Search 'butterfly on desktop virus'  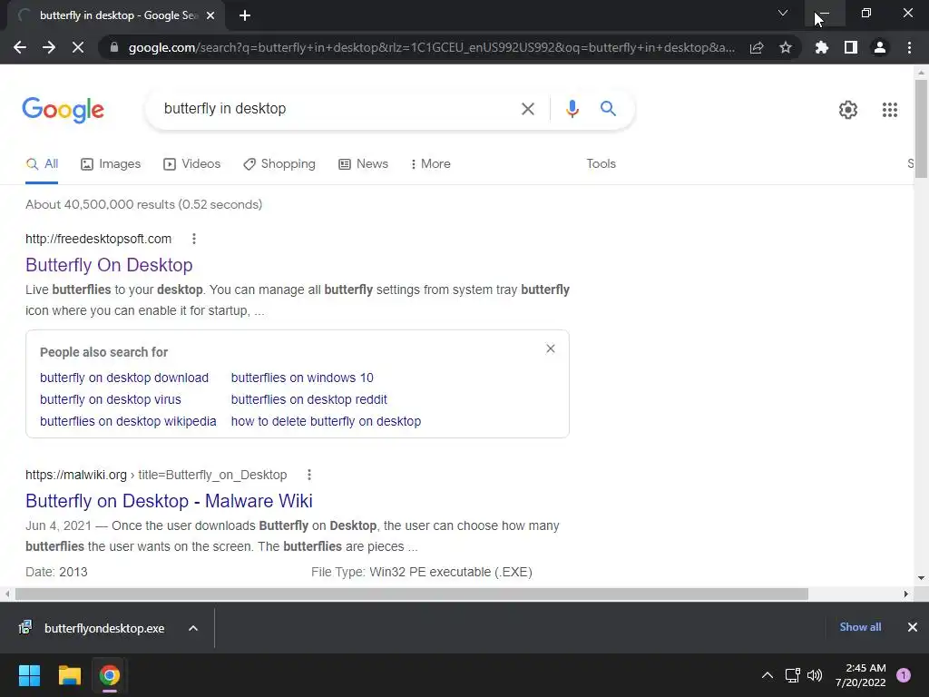110,399
